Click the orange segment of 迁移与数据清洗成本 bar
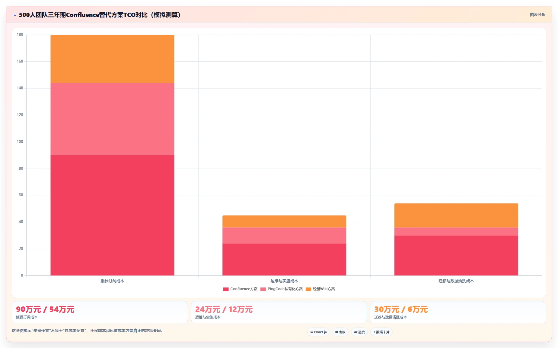Screen dimensions: 558x348 (x=456, y=216)
